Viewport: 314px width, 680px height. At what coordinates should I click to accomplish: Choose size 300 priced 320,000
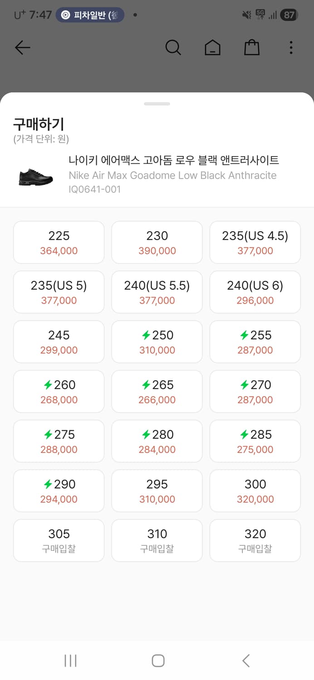click(x=255, y=491)
